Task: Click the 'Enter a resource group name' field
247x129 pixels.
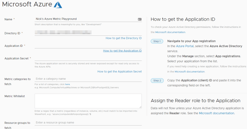Action: pyautogui.click(x=88, y=122)
